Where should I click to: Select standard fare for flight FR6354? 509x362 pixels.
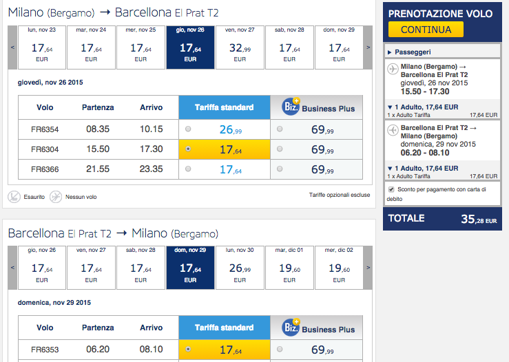point(188,129)
